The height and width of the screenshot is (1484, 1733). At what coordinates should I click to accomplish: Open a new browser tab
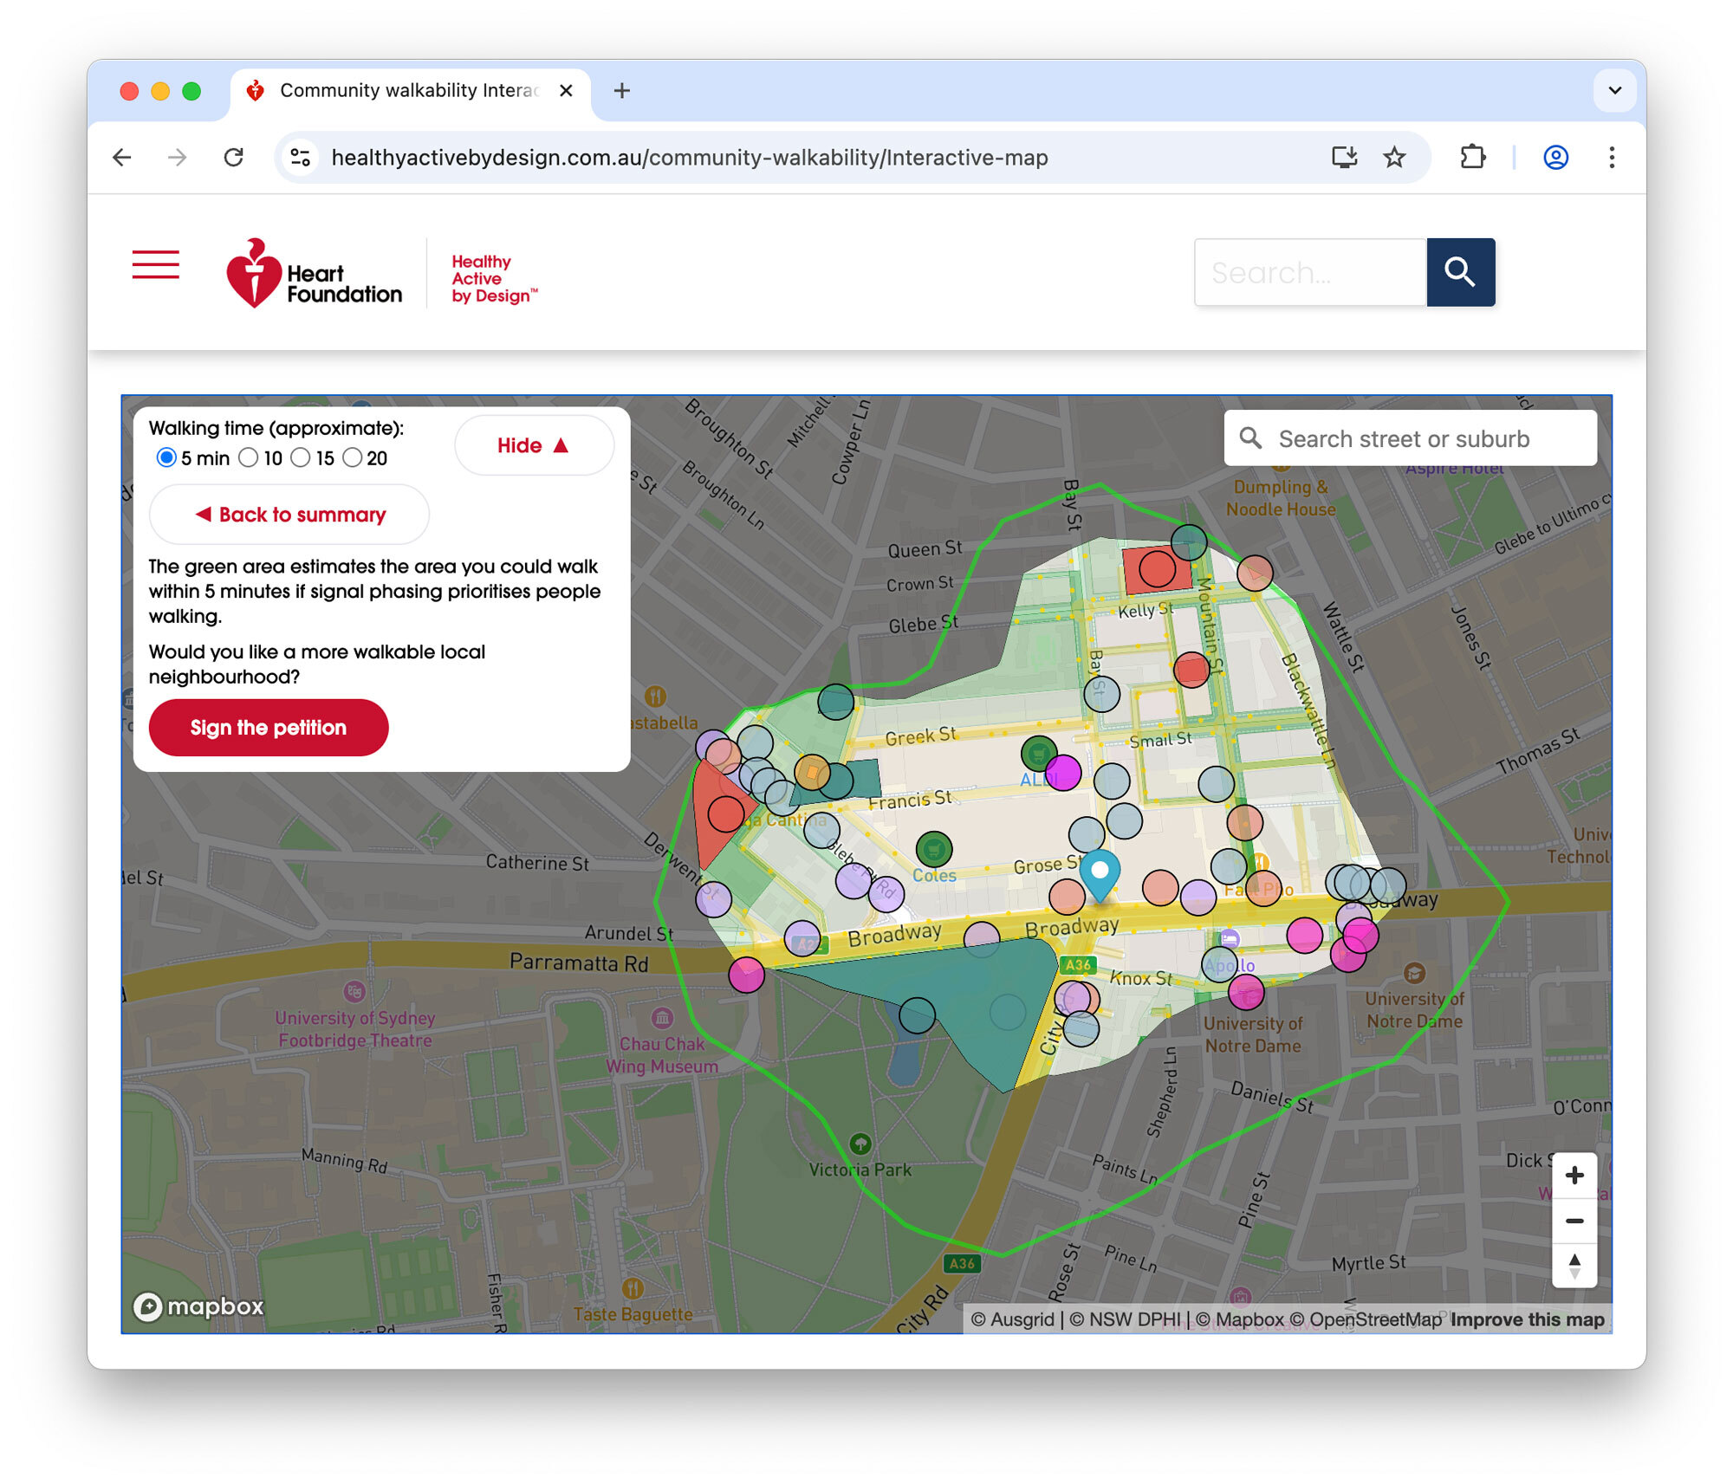[x=621, y=90]
